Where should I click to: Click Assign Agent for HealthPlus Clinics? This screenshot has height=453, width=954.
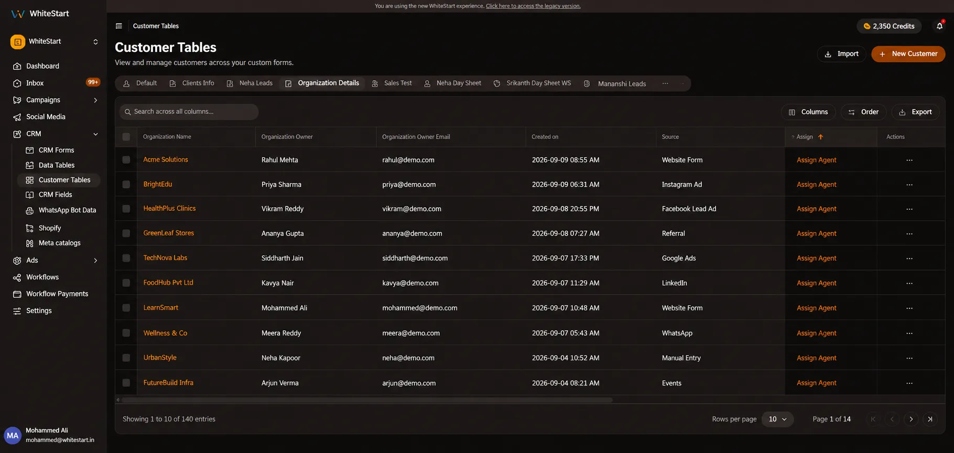coord(816,209)
